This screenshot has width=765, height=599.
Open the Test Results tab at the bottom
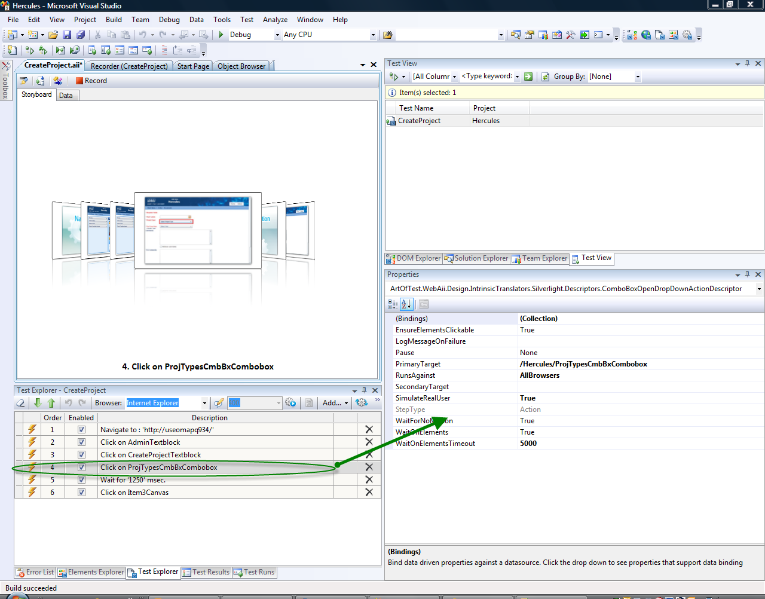206,572
